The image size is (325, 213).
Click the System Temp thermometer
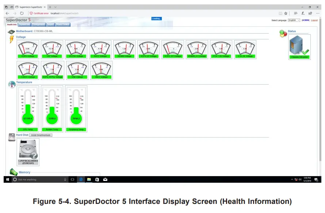tap(52, 109)
